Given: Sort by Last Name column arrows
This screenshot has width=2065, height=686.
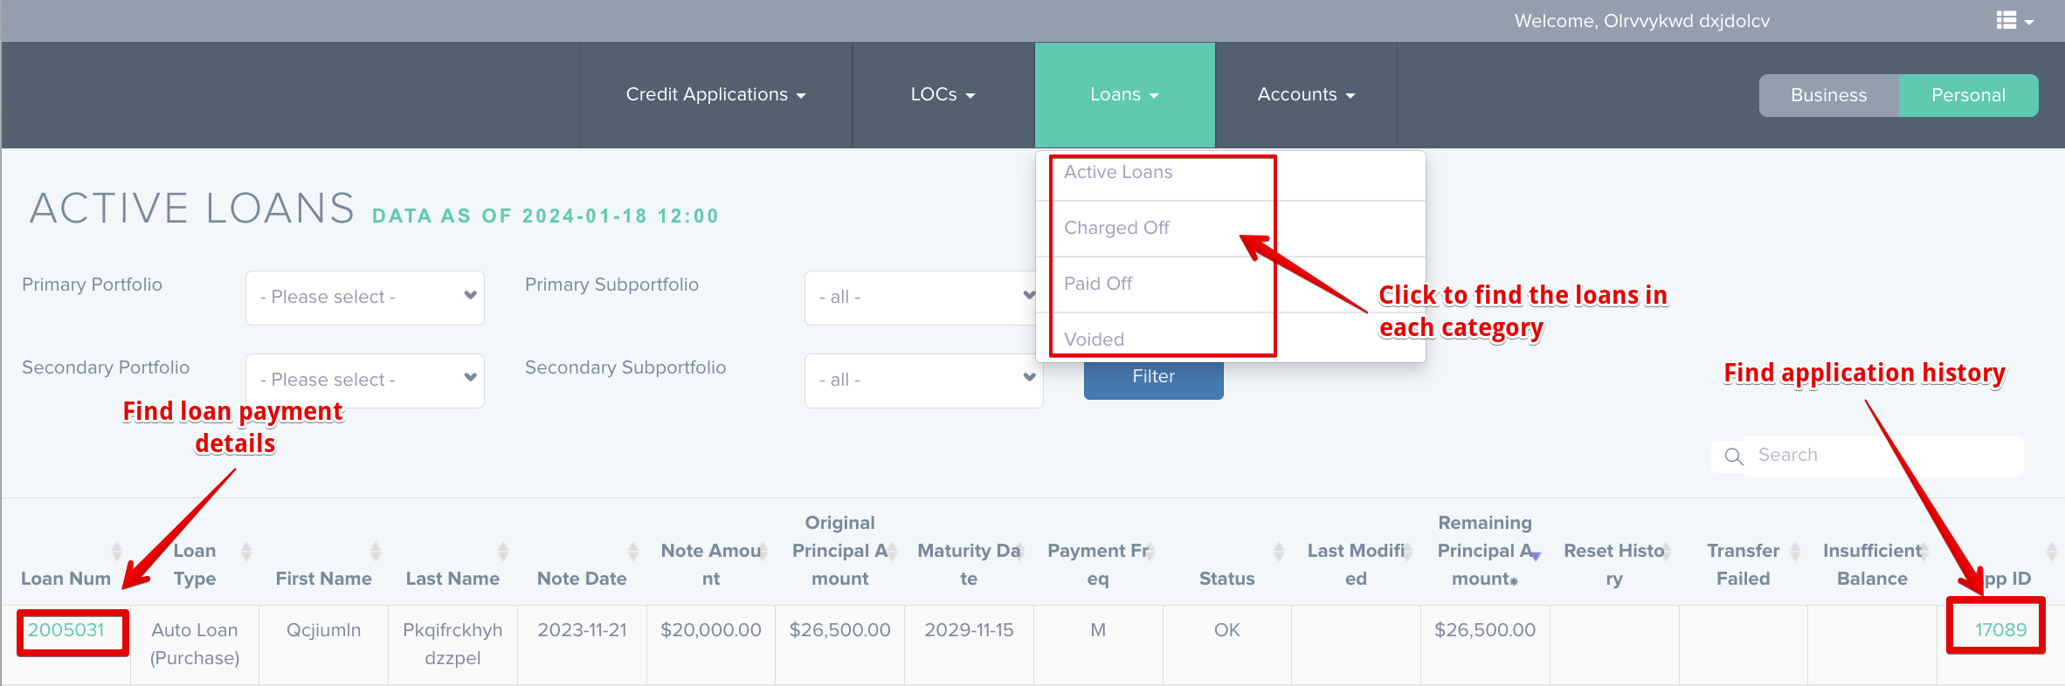Looking at the screenshot, I should [503, 551].
